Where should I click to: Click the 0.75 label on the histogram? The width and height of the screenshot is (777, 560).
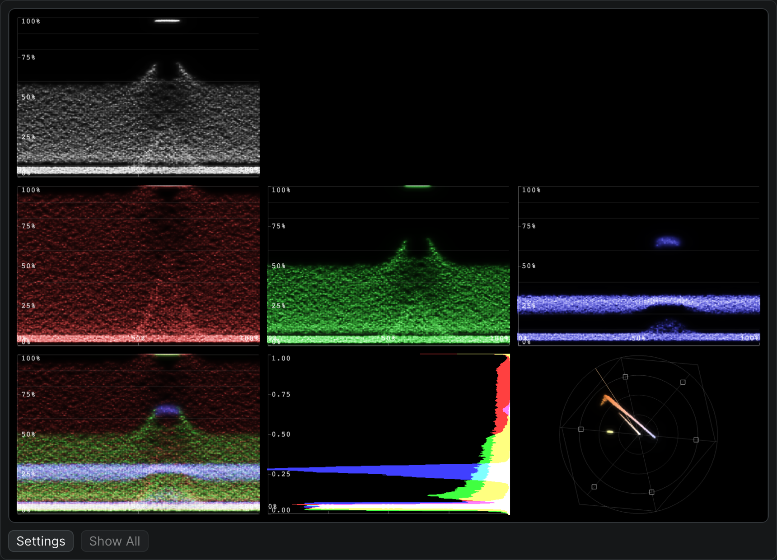pyautogui.click(x=281, y=395)
